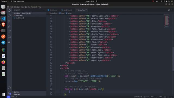This screenshot has width=174, height=98.
Task: Change end of line sequence LF
Action: 157,97
